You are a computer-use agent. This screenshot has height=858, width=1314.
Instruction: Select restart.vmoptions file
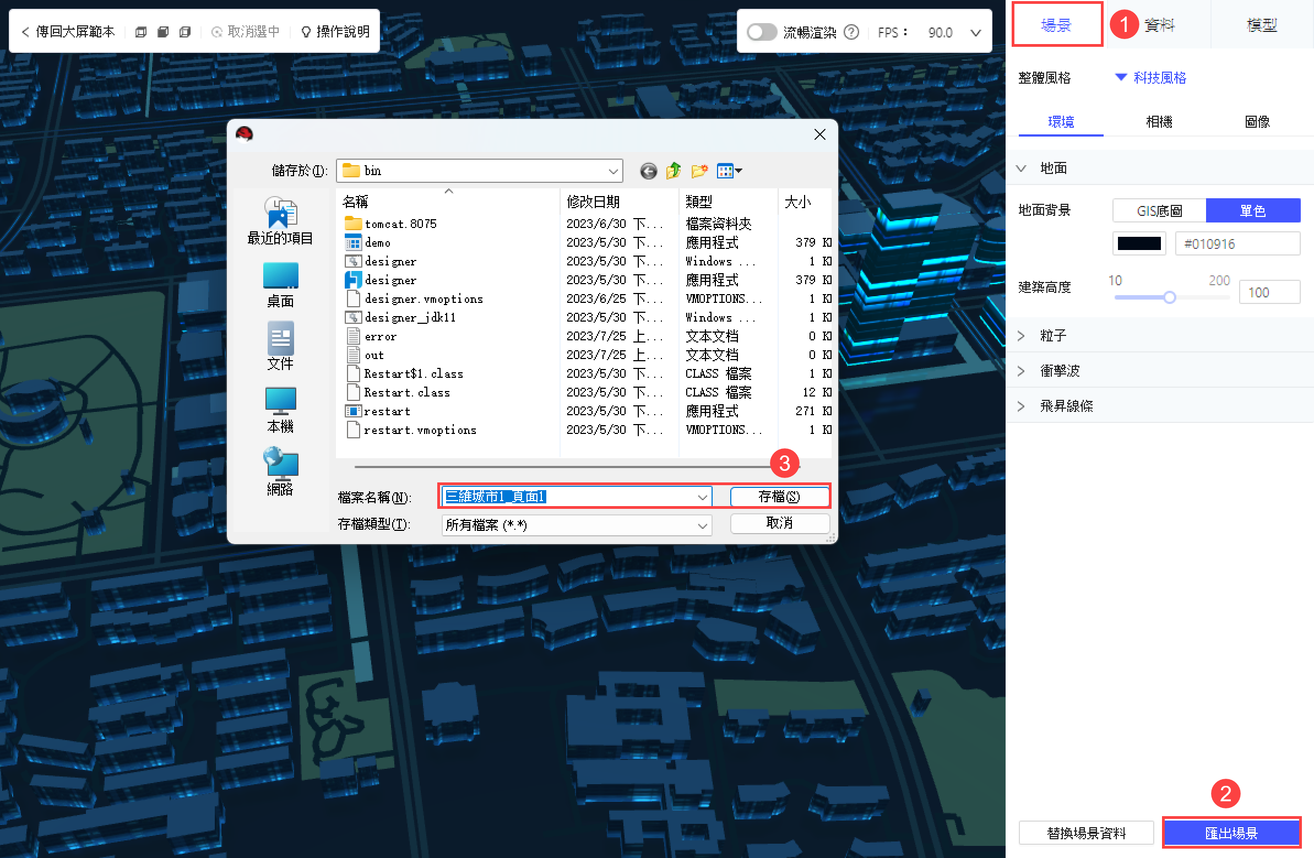click(411, 430)
